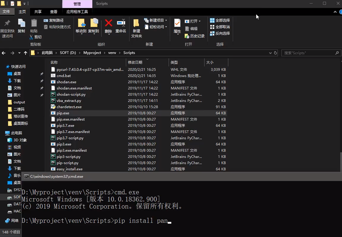This screenshot has width=342, height=237.
Task: Click the 重命名 (Rename) ribbon icon
Action: click(121, 23)
